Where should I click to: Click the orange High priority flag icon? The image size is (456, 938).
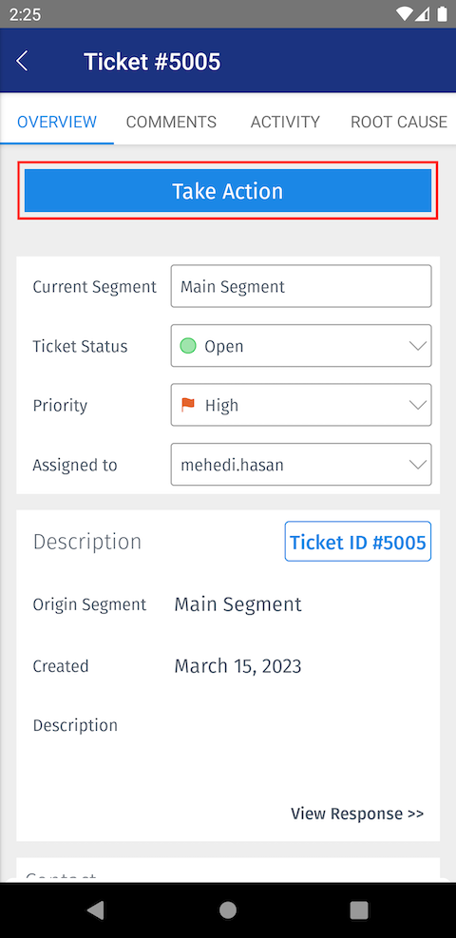click(x=188, y=405)
